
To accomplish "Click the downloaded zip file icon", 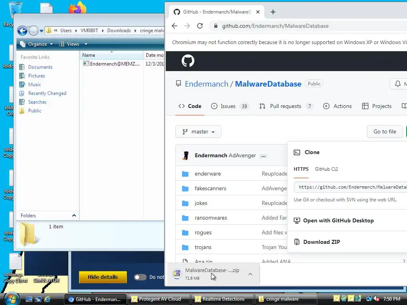I will [177, 274].
